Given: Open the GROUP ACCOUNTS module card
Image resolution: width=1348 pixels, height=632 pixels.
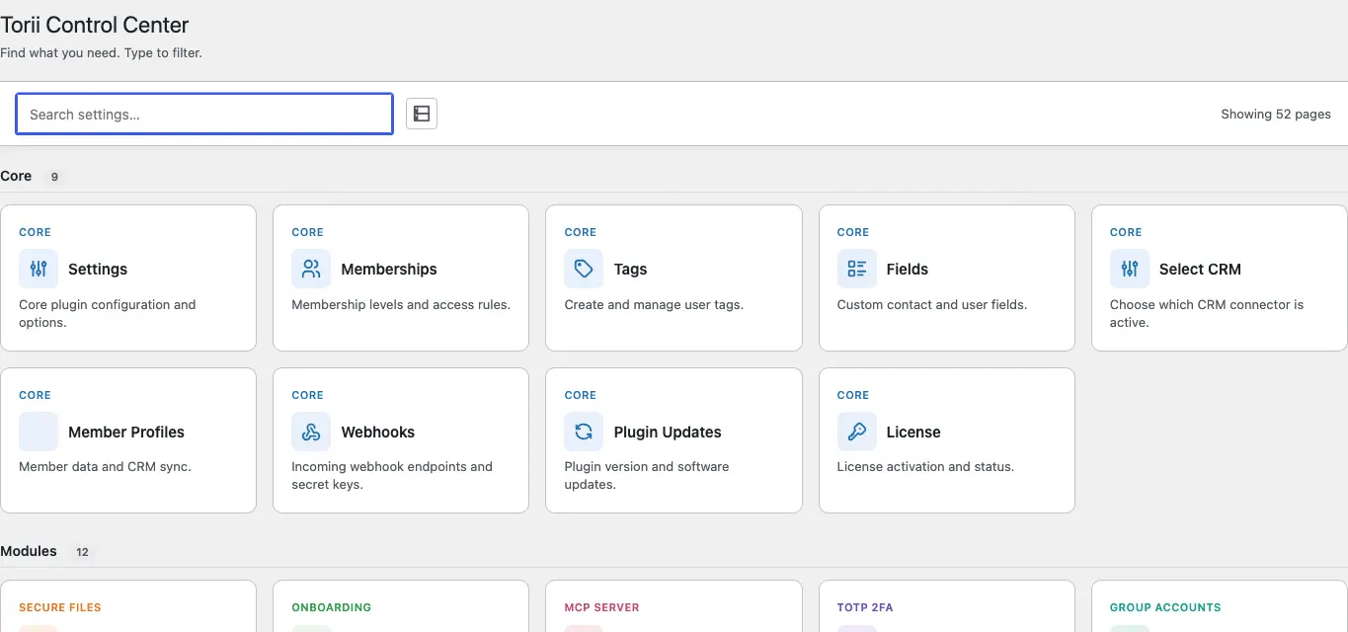Looking at the screenshot, I should coord(1219,605).
